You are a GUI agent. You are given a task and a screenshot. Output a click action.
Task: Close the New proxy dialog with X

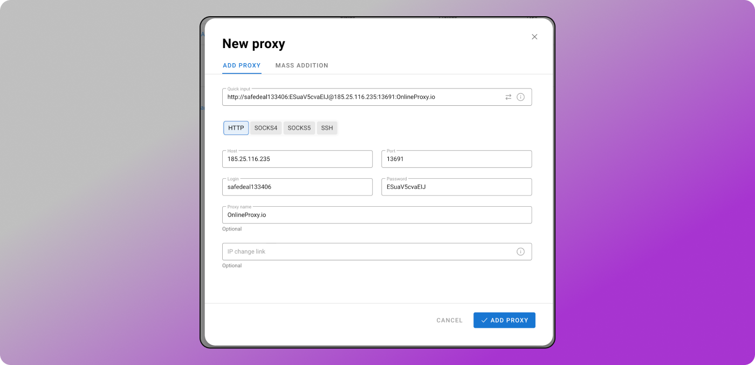coord(534,37)
